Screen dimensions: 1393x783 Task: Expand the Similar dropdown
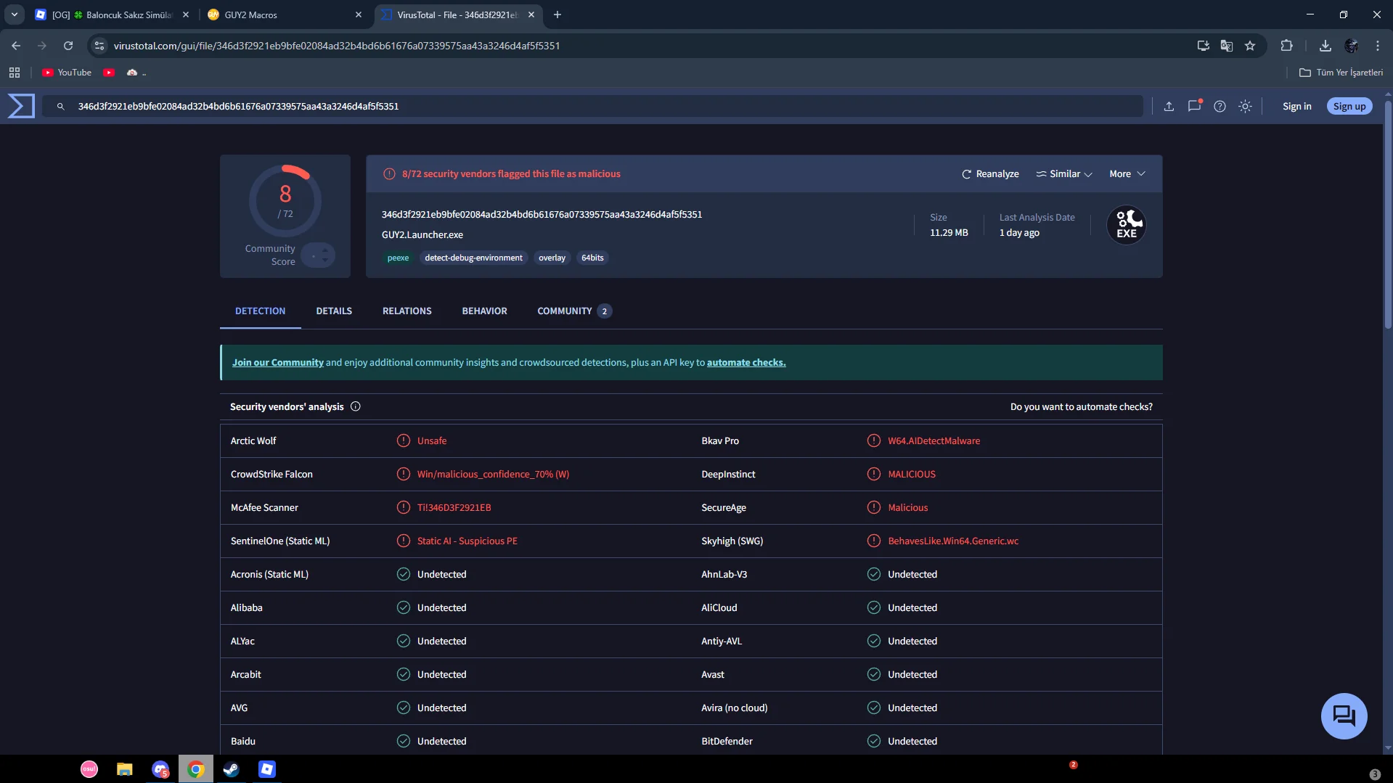(1064, 174)
